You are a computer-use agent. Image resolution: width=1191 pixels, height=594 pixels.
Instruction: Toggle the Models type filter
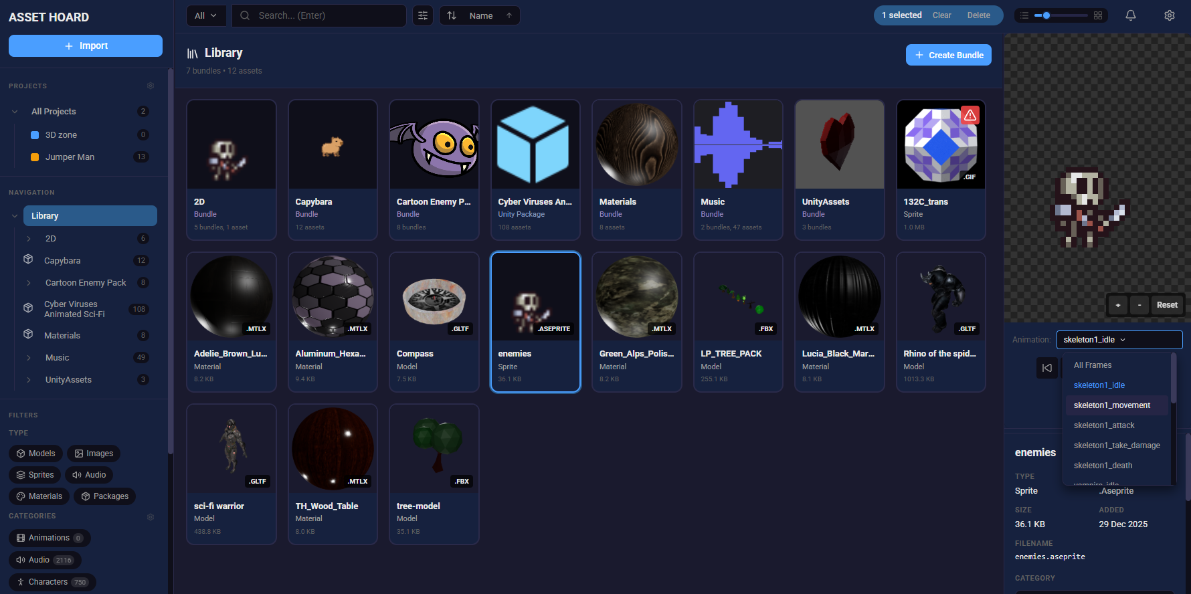[35, 454]
